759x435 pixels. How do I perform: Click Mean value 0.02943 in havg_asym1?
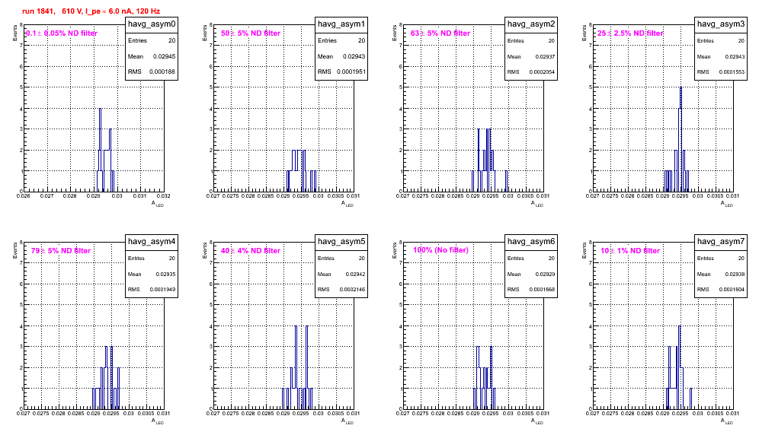point(354,56)
